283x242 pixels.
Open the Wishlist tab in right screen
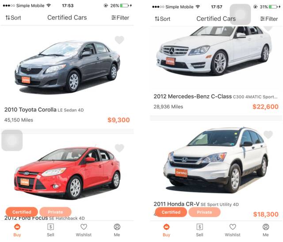coord(233,230)
